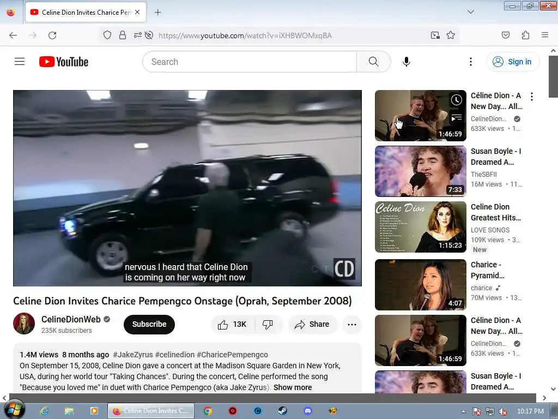Add first Céline Dion video to Watch later
The height and width of the screenshot is (419, 558).
coord(456,100)
